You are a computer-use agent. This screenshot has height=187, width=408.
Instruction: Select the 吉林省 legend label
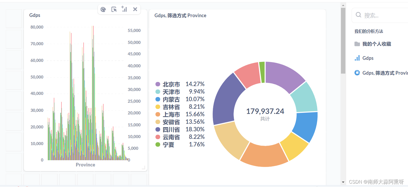[x=171, y=107]
